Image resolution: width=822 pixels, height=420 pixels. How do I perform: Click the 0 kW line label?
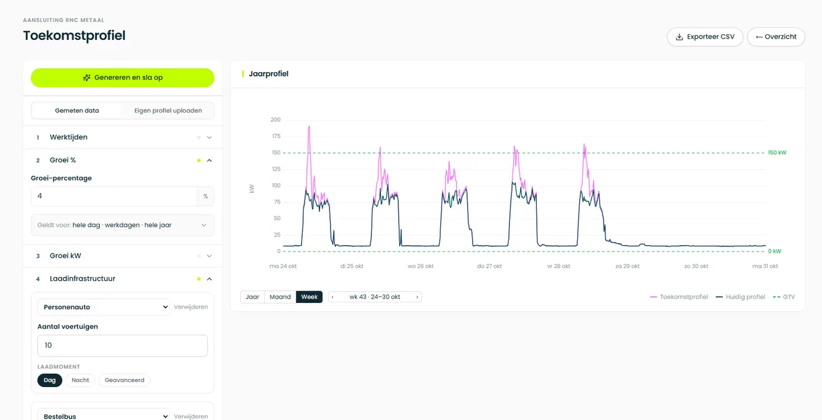pyautogui.click(x=775, y=251)
